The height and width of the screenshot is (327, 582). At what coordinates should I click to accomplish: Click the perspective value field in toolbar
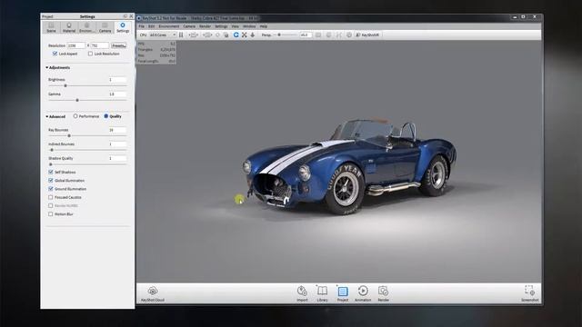click(306, 35)
